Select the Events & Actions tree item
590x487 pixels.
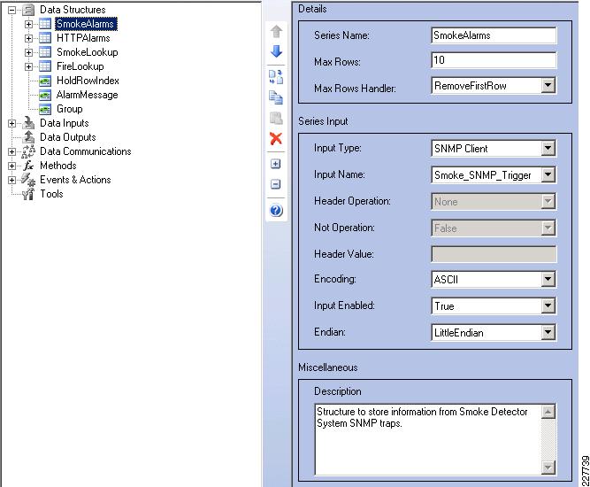pyautogui.click(x=75, y=180)
